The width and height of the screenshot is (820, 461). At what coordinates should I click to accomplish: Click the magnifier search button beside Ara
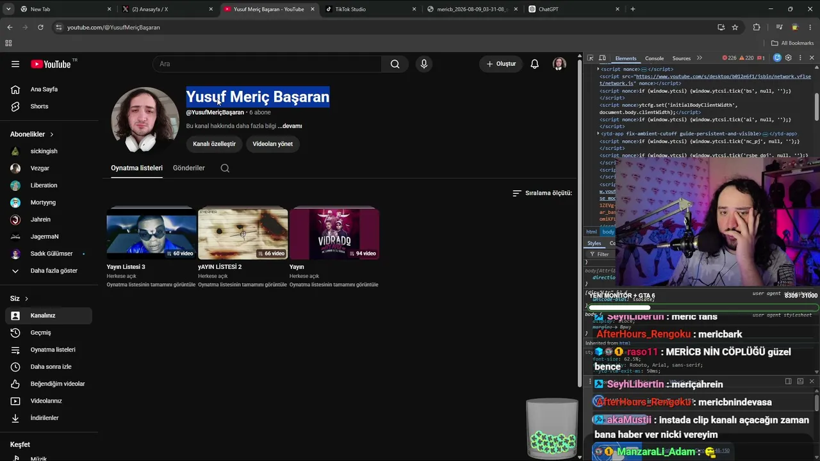click(395, 64)
